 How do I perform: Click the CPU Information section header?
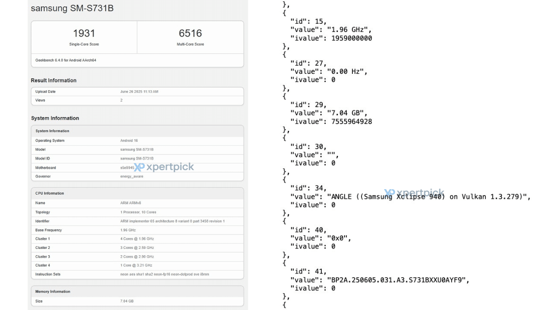coord(50,193)
